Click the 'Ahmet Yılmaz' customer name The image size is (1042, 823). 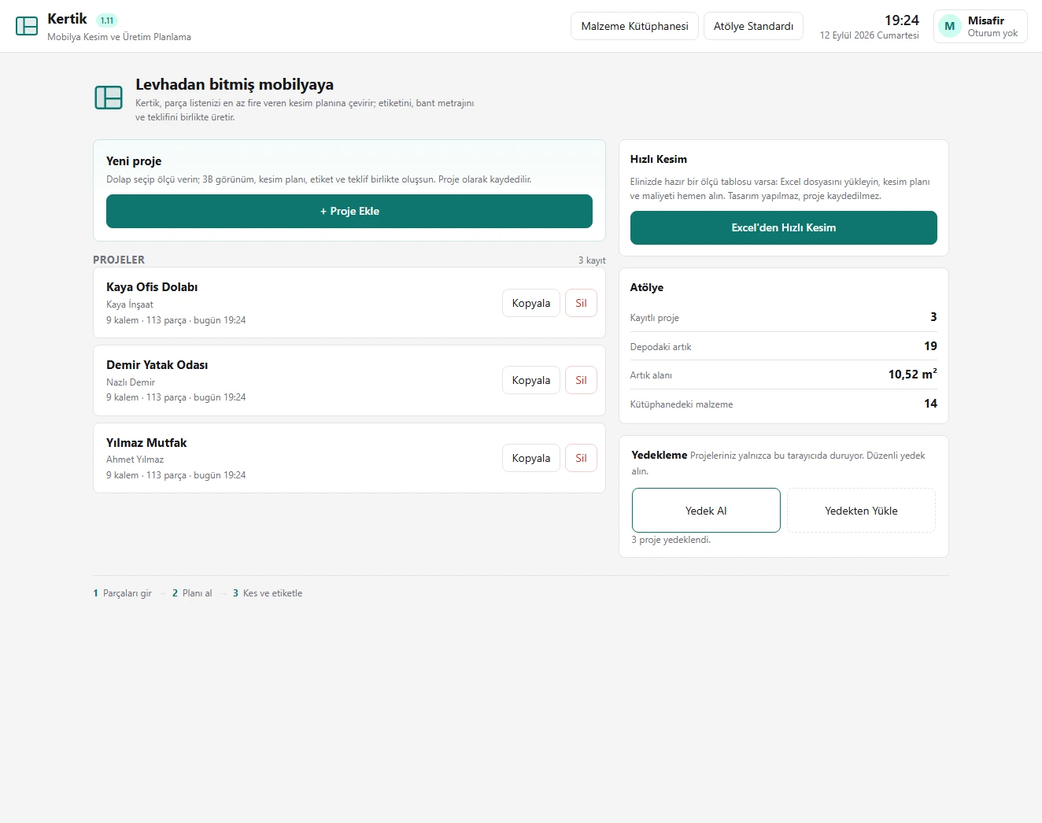(135, 459)
